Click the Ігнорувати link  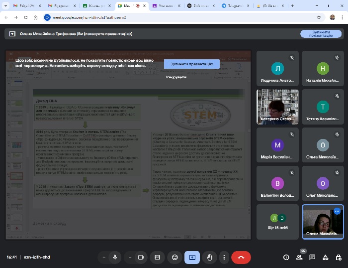(x=176, y=77)
